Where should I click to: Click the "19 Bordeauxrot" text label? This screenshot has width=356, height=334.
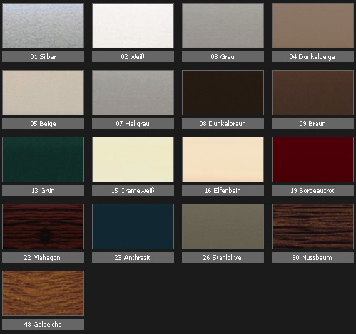tap(312, 191)
